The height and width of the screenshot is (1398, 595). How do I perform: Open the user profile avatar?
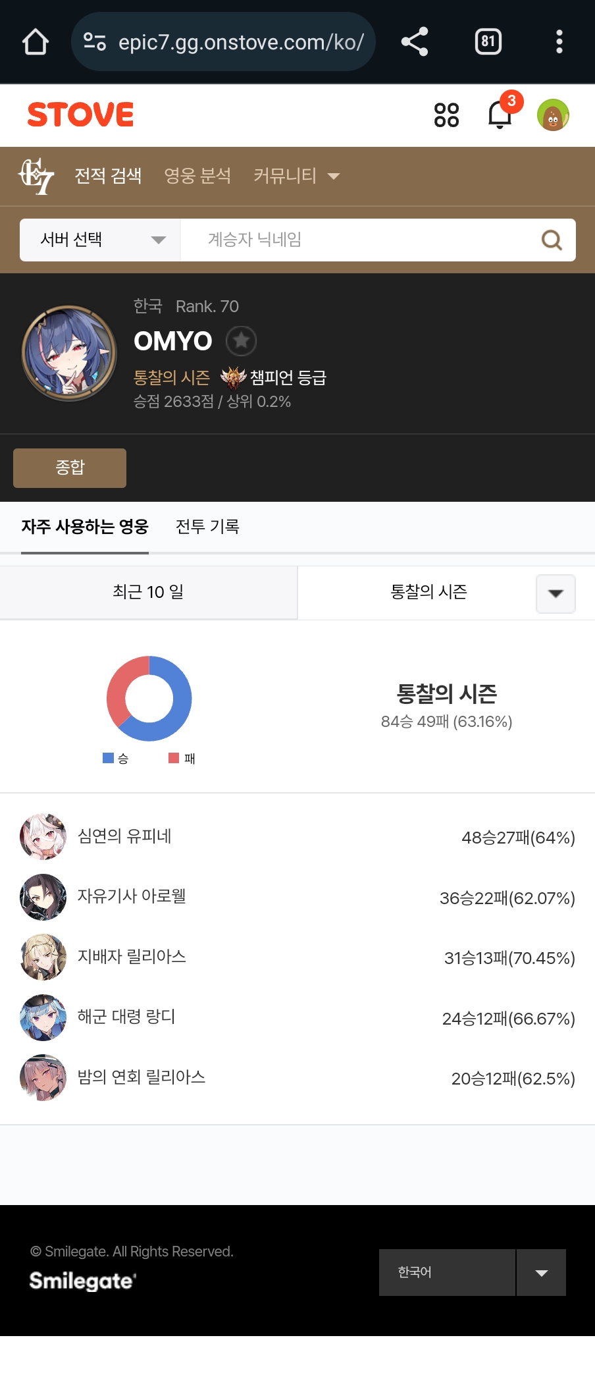(553, 115)
